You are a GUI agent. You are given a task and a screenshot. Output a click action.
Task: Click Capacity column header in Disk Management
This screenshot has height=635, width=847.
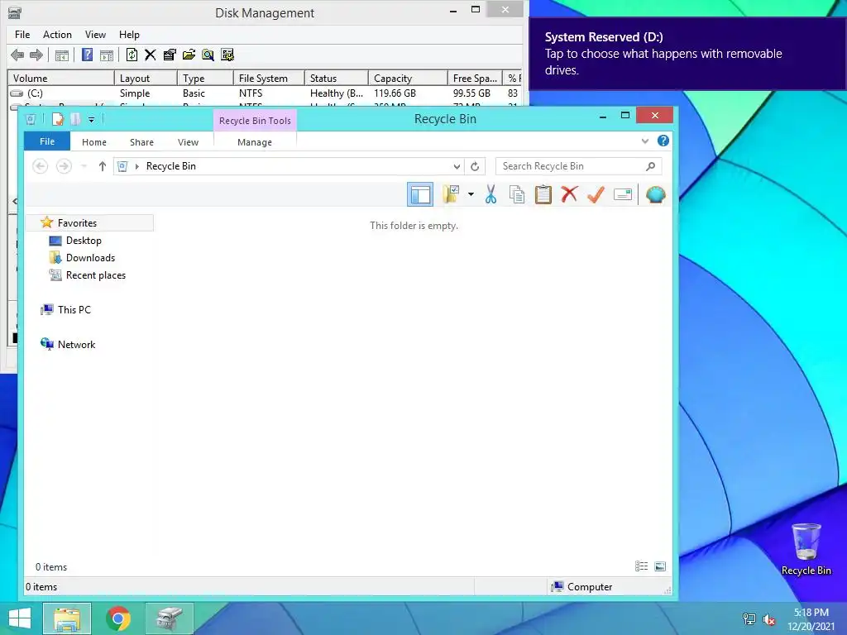[408, 79]
